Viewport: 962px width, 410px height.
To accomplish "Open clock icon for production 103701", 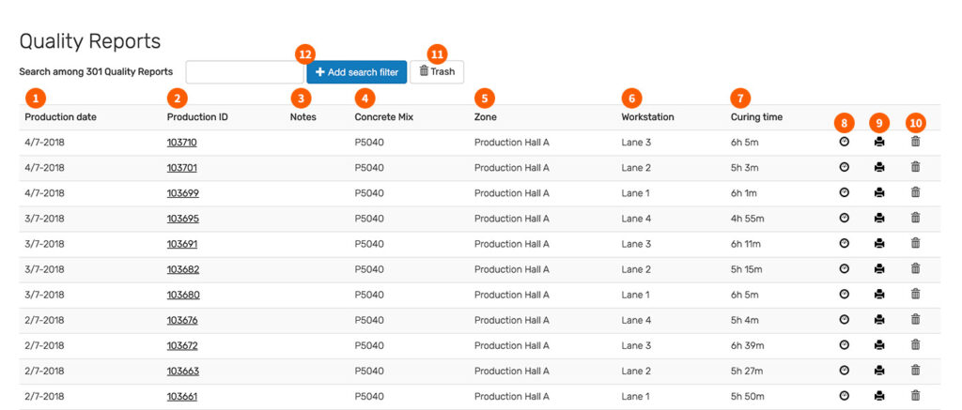I will tap(845, 167).
